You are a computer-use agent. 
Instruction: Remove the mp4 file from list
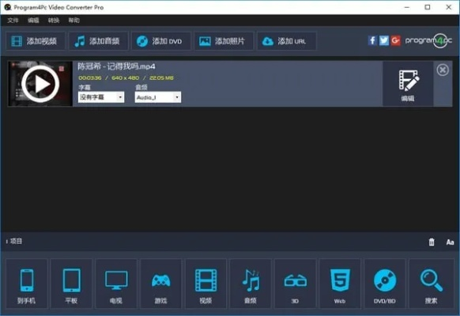443,70
